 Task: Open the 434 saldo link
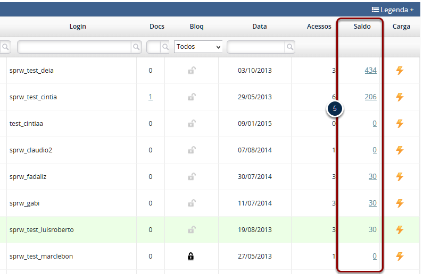coord(370,71)
